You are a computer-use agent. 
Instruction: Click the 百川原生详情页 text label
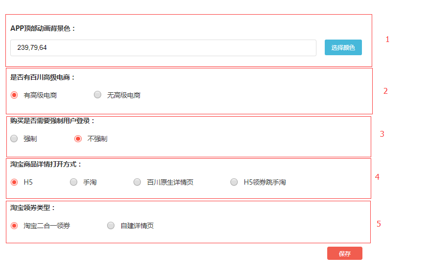coord(170,182)
